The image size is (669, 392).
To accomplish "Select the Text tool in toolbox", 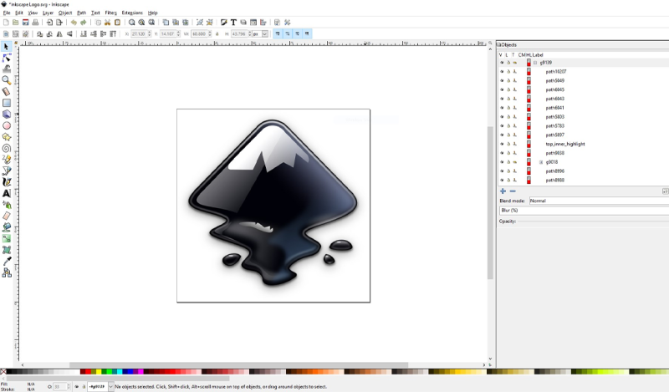I will click(x=7, y=193).
